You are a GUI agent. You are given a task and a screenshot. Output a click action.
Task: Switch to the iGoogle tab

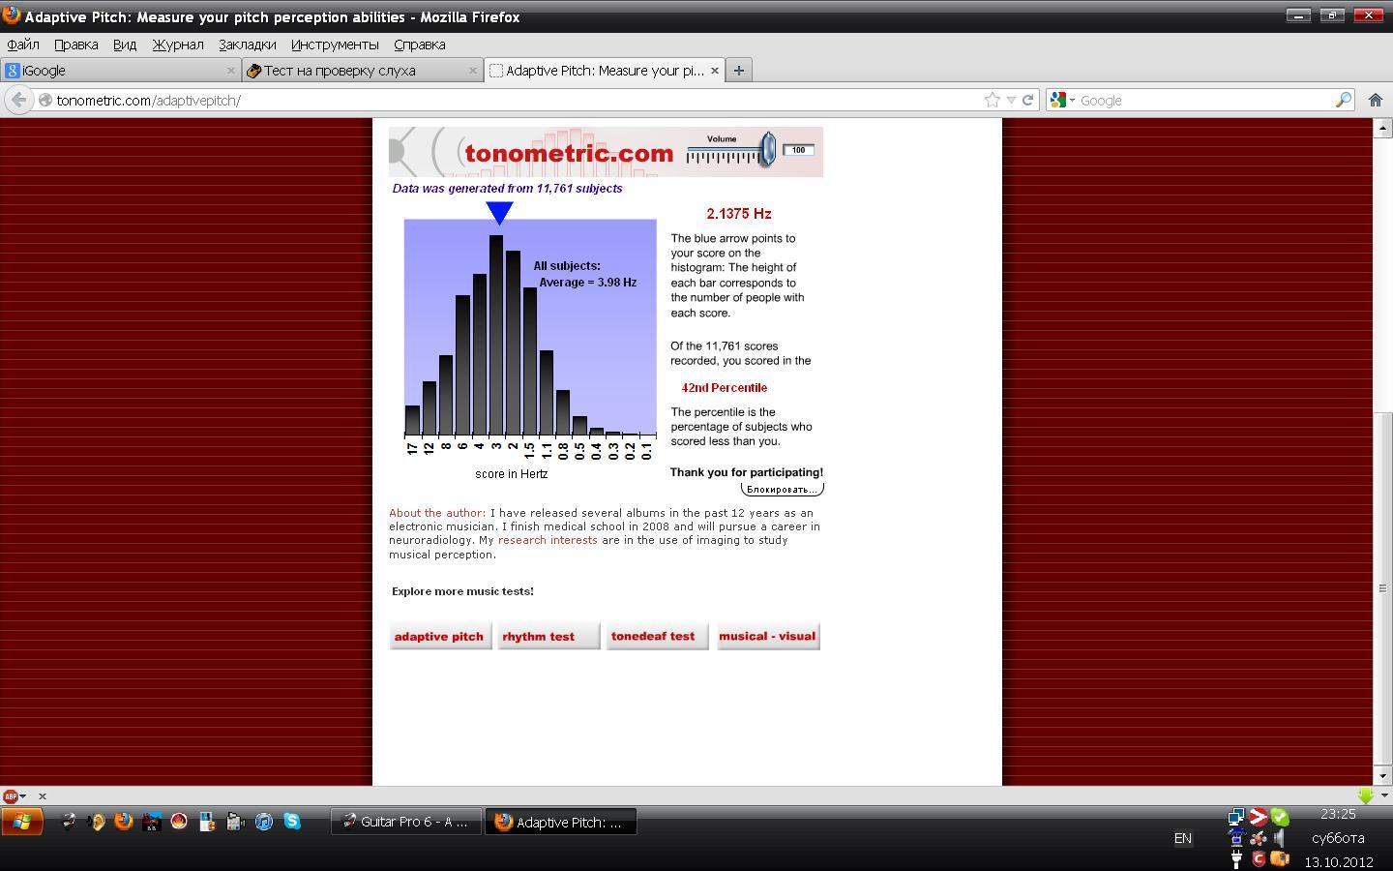point(120,70)
